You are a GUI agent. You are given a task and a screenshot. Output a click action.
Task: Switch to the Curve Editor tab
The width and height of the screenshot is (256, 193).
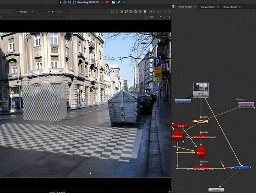click(x=208, y=7)
